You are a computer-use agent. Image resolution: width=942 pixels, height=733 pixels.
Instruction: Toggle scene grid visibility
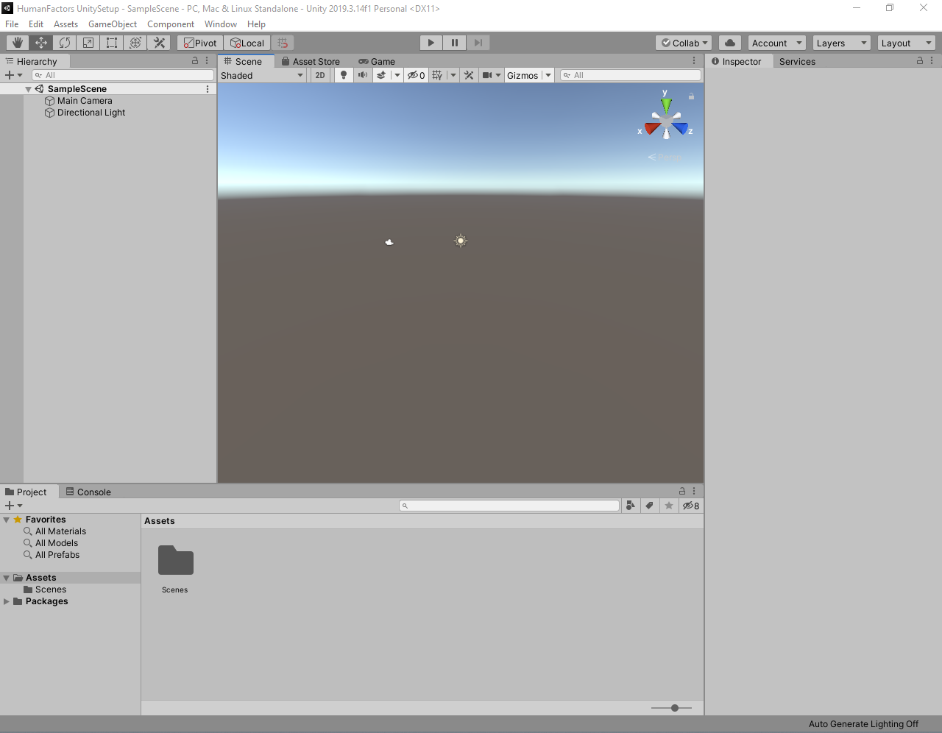[x=438, y=75]
